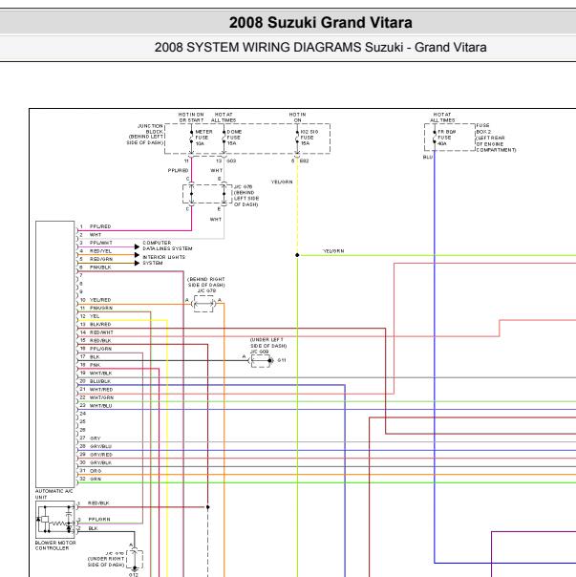This screenshot has width=576, height=577.
Task: Click pin "5 RED/GRN" label
Action: [x=96, y=259]
